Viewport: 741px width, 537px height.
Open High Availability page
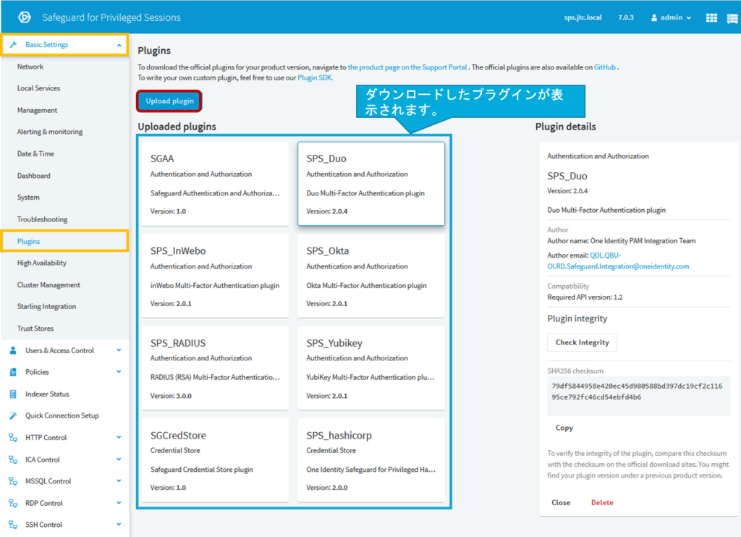click(41, 263)
